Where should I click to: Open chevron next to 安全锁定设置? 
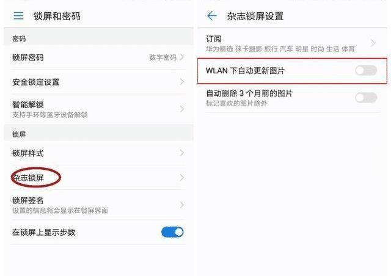(182, 82)
